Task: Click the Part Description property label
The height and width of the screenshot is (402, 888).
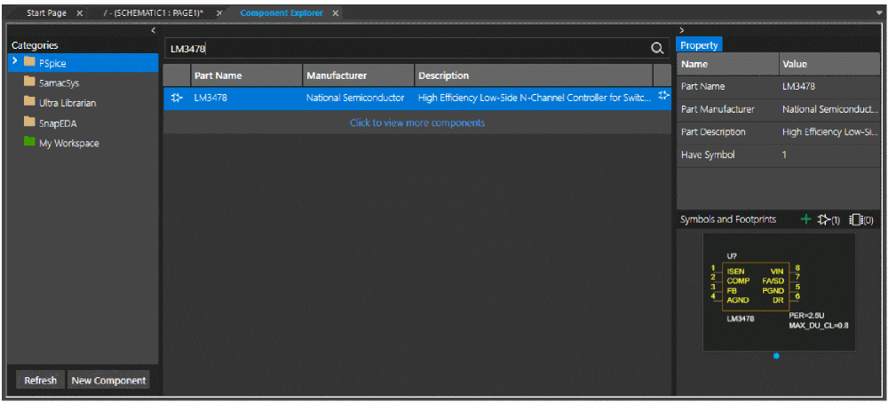Action: (713, 132)
